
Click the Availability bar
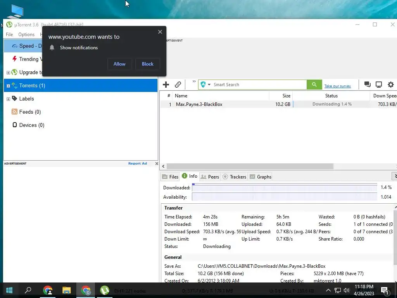[284, 197]
